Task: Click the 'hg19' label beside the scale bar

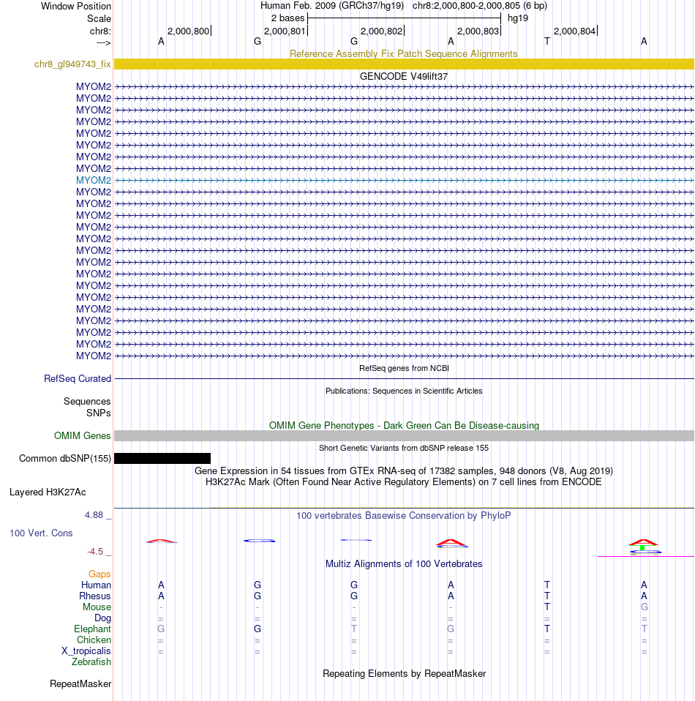Action: [x=517, y=18]
